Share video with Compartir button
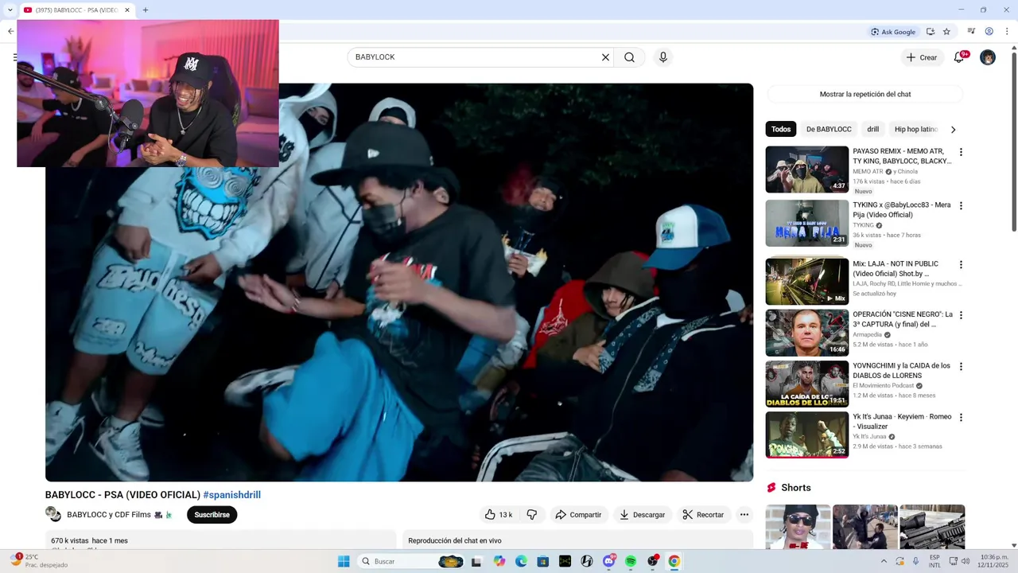The image size is (1018, 573). click(x=578, y=515)
